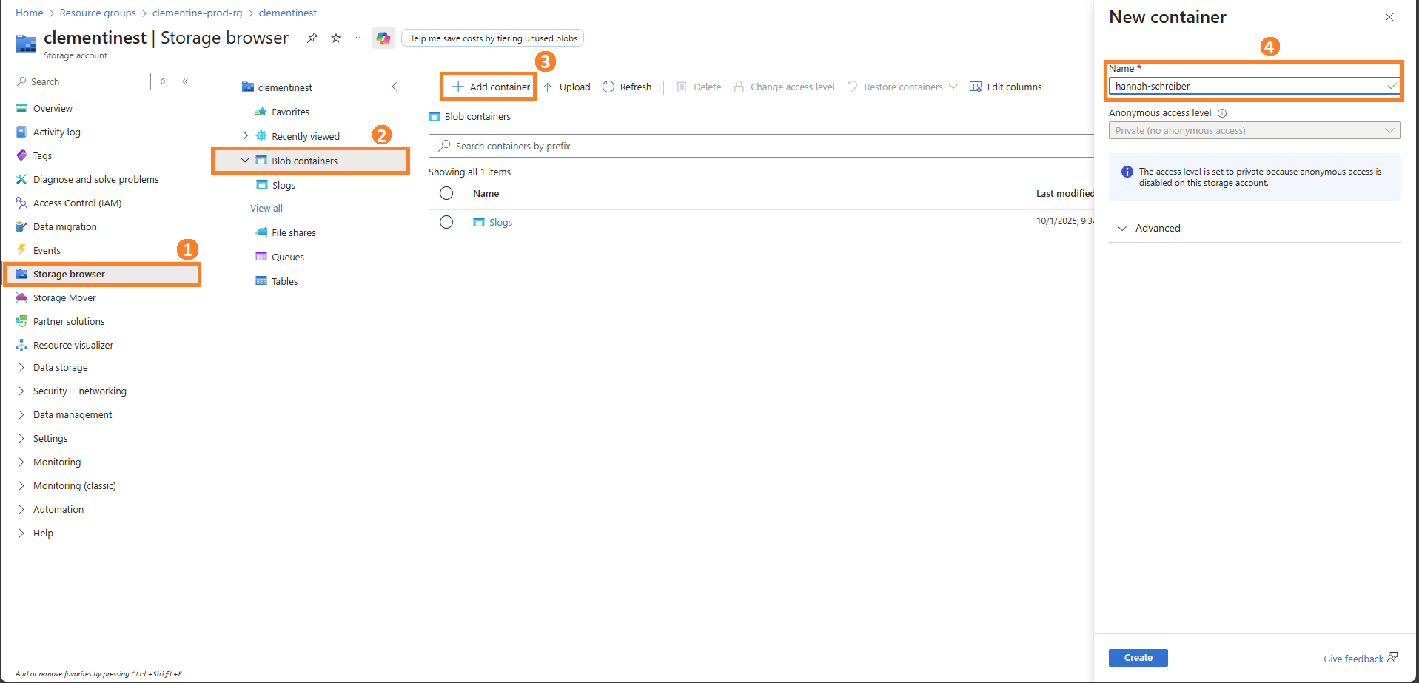
Task: Open Tags in sidebar
Action: (42, 155)
